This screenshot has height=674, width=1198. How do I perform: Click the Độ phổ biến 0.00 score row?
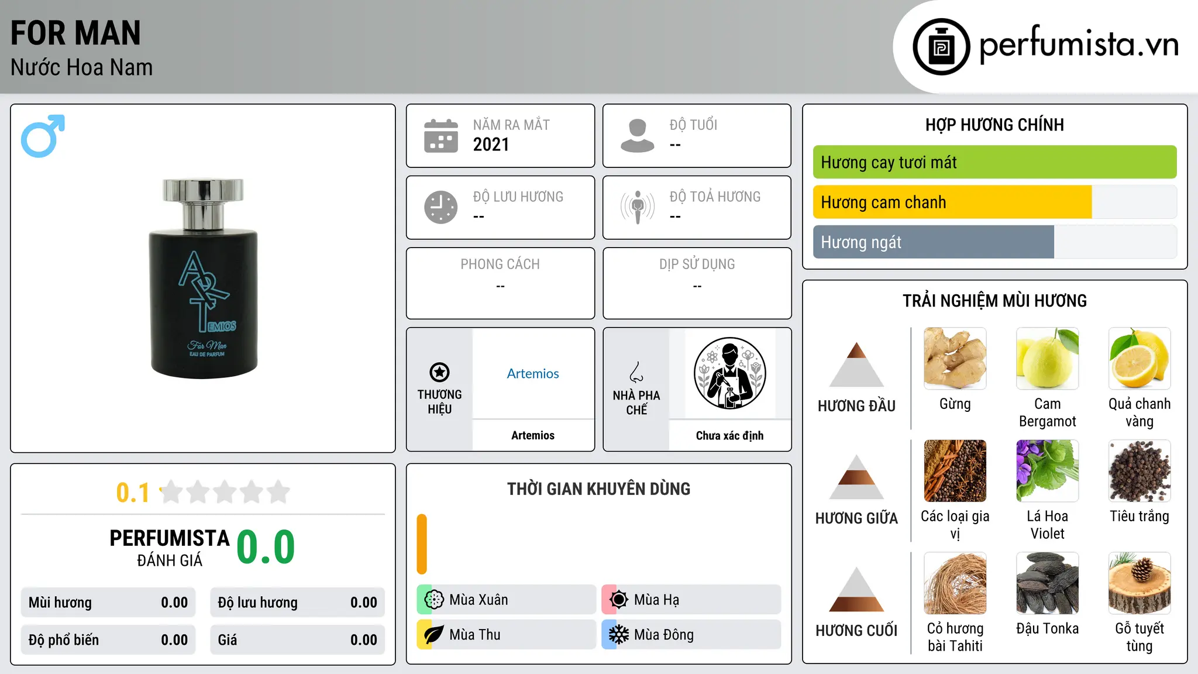[108, 640]
